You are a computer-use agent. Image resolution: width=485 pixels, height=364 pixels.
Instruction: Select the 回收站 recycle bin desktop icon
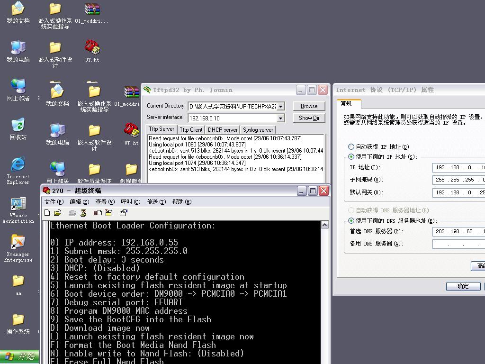18,129
